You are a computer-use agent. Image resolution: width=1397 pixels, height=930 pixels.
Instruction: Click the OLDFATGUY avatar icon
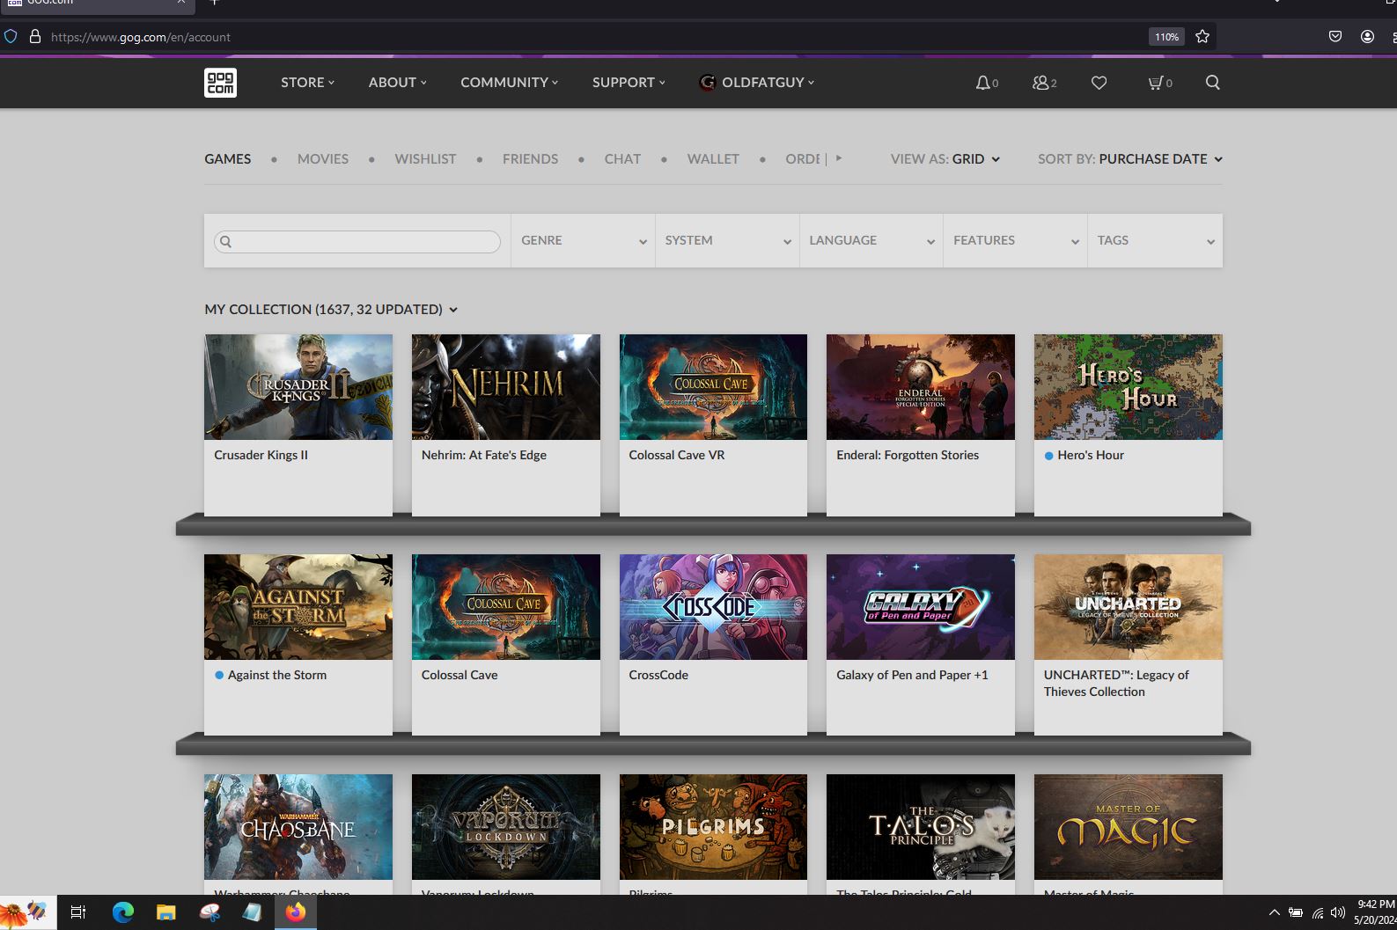pyautogui.click(x=707, y=83)
